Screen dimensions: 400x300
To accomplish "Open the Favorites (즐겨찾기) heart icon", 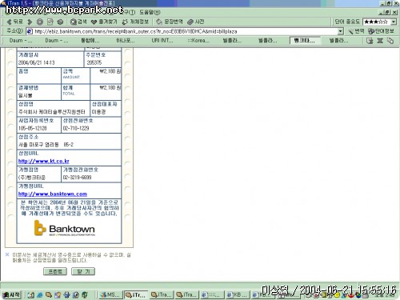I will coord(104,22).
